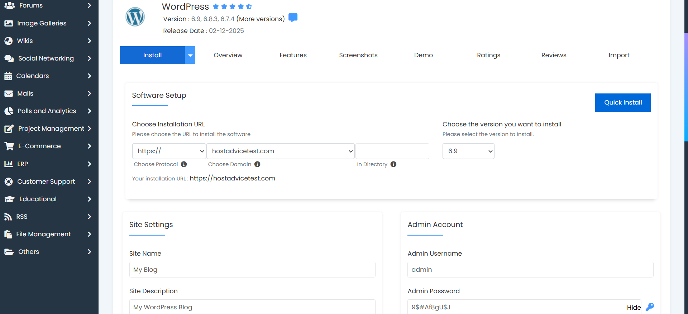Click the ERP bar chart icon
Screen dimensions: 688x314
pyautogui.click(x=9, y=164)
